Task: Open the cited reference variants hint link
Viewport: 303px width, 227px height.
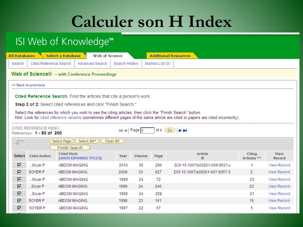Action: point(61,118)
